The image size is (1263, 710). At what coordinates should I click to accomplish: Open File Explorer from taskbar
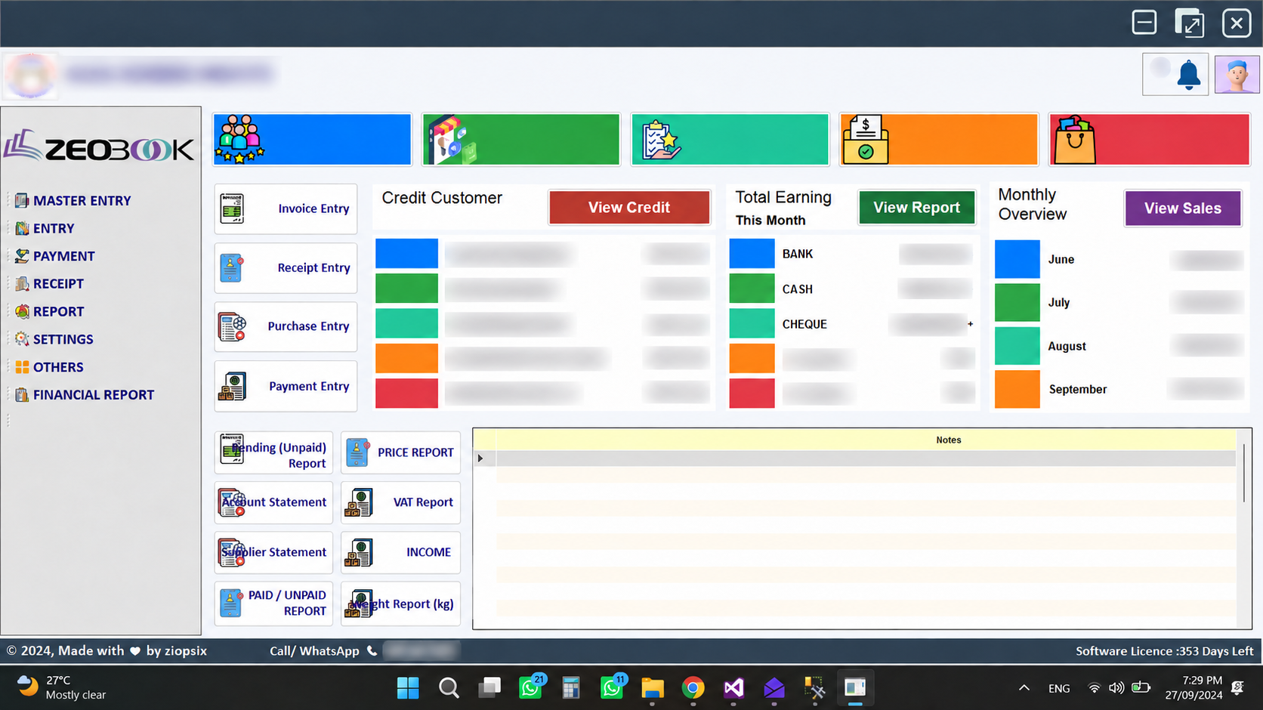(652, 688)
